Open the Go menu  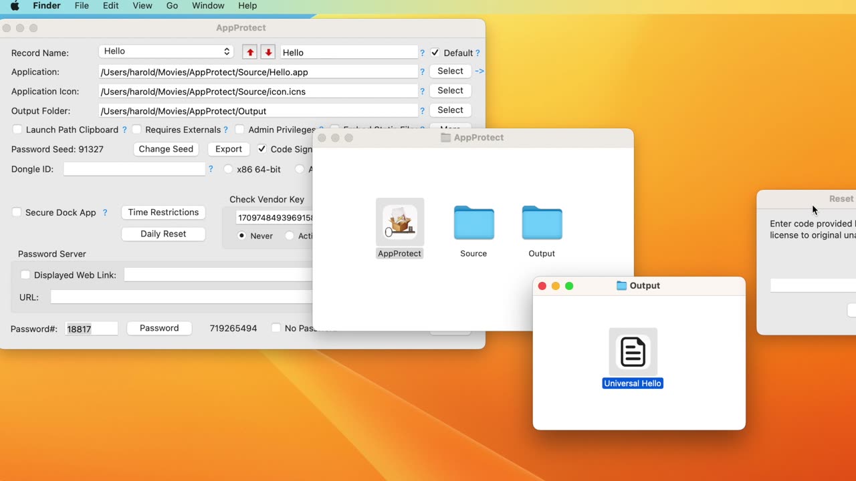coord(172,6)
